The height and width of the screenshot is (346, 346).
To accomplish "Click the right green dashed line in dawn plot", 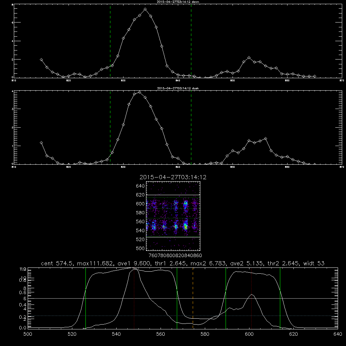I will coord(191,41).
